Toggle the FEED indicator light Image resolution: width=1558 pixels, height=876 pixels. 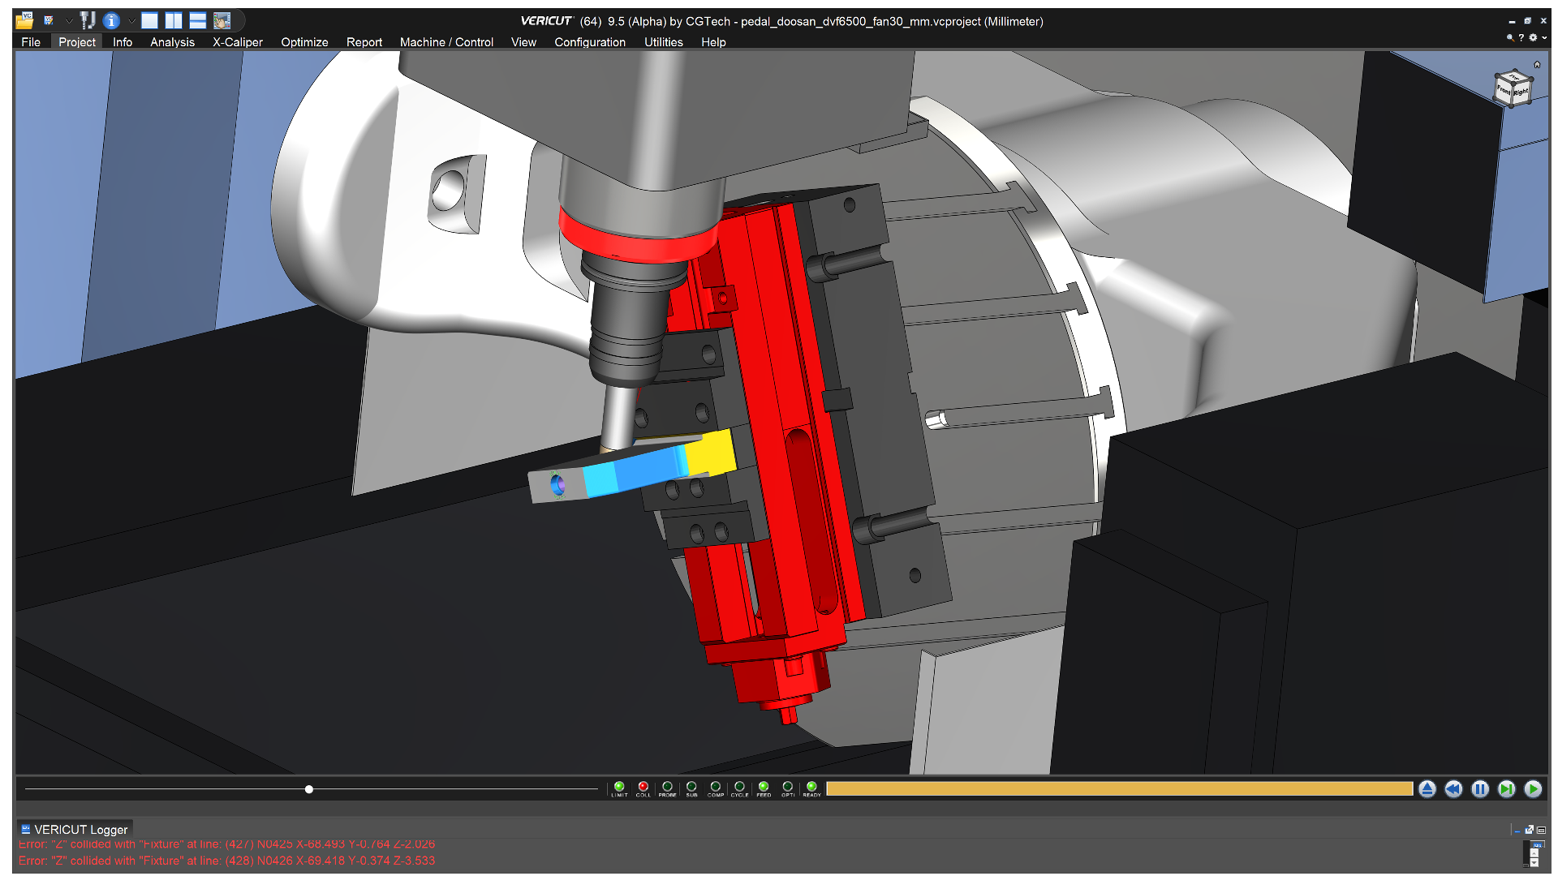(764, 787)
